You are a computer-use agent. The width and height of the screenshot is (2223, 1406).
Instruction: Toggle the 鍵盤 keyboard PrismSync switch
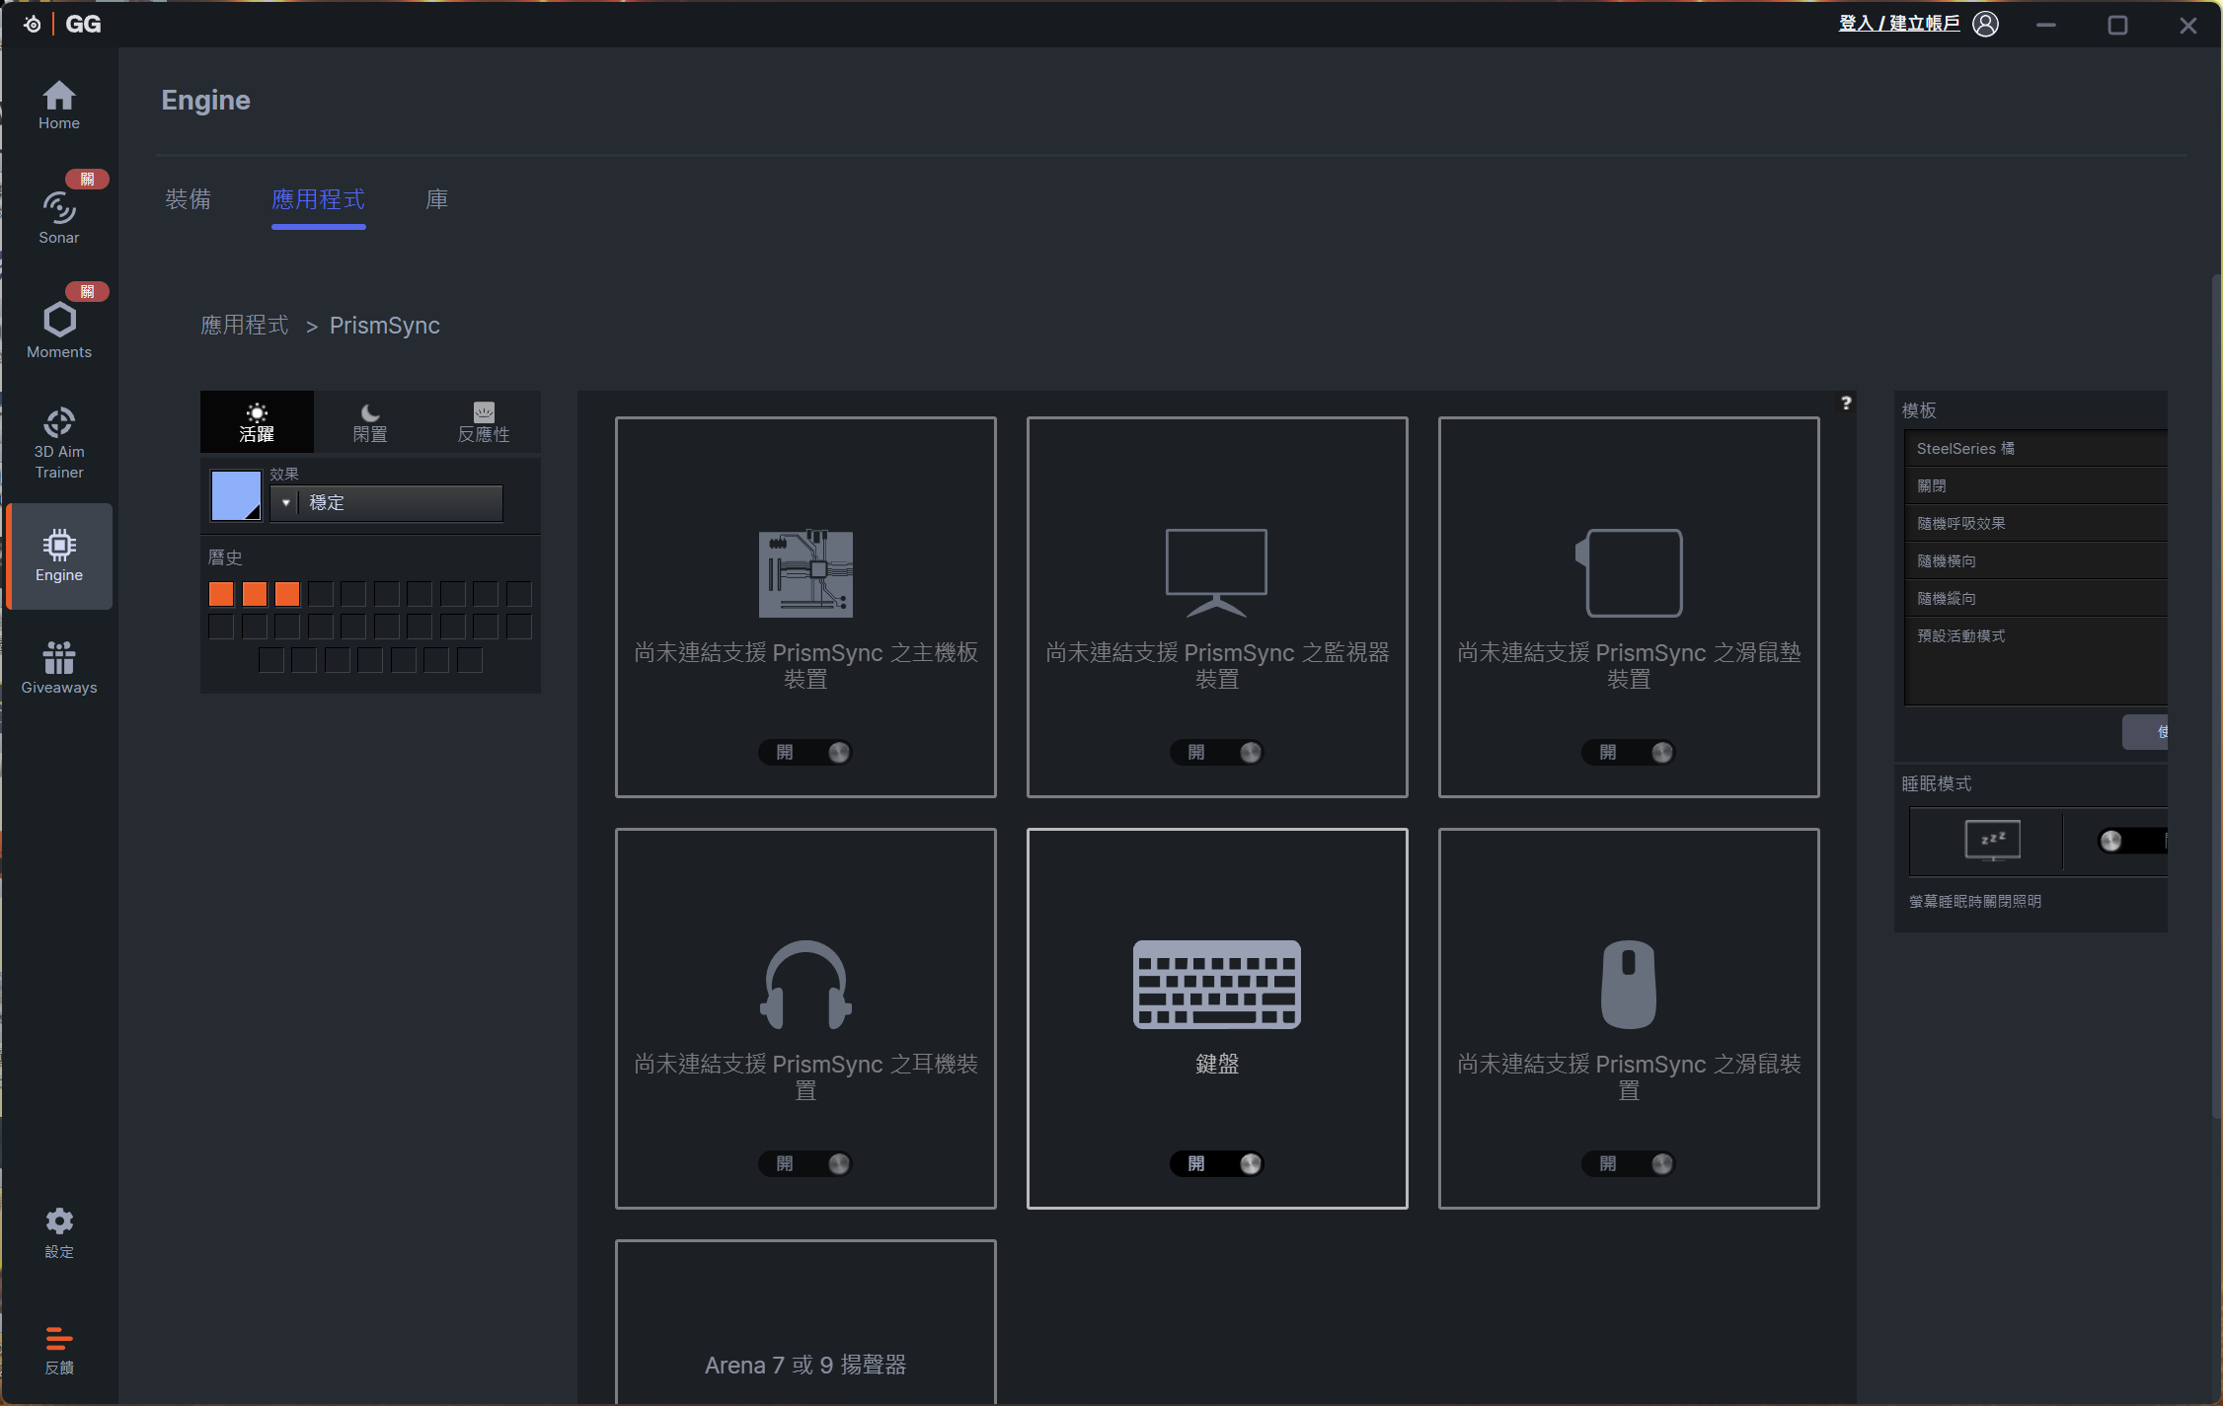pos(1216,1163)
